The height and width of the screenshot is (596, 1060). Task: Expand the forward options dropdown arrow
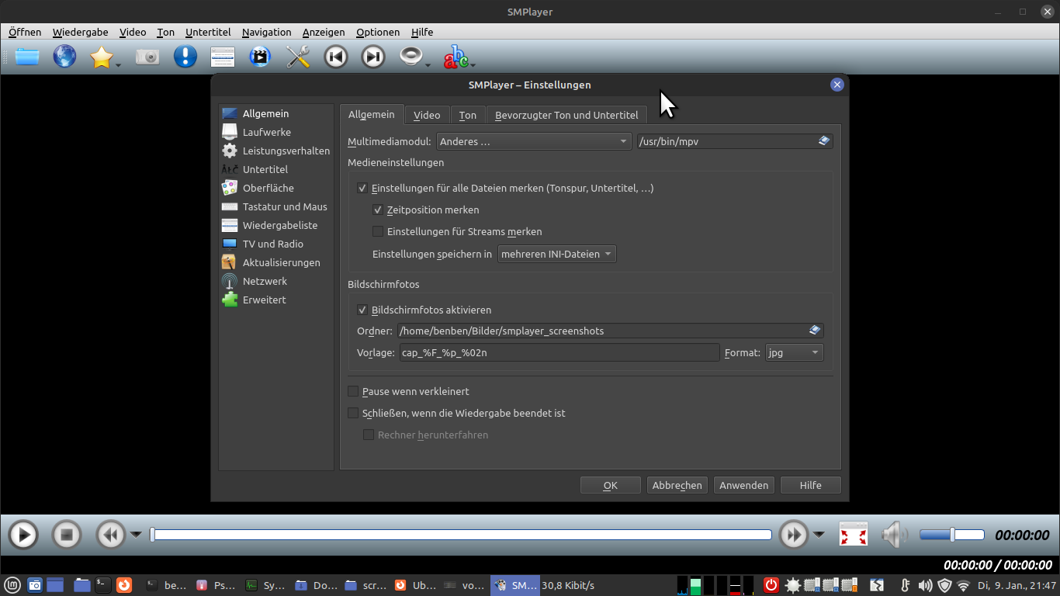pos(819,534)
